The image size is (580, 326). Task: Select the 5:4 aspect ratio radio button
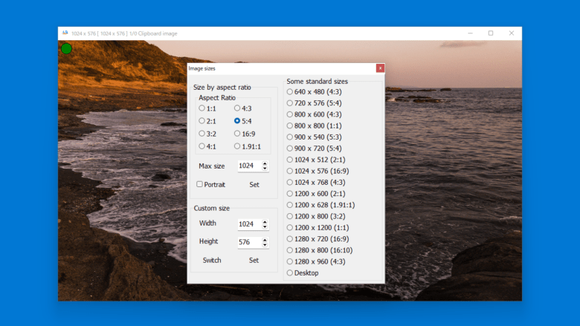click(243, 121)
